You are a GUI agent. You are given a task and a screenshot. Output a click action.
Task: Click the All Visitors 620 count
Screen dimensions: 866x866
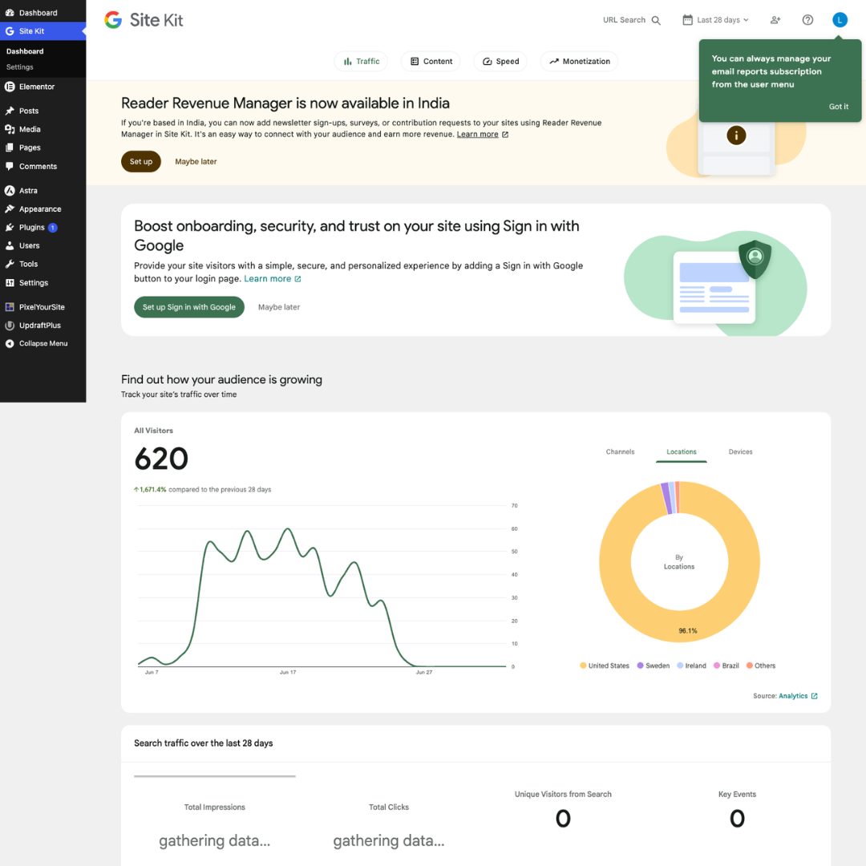point(161,459)
